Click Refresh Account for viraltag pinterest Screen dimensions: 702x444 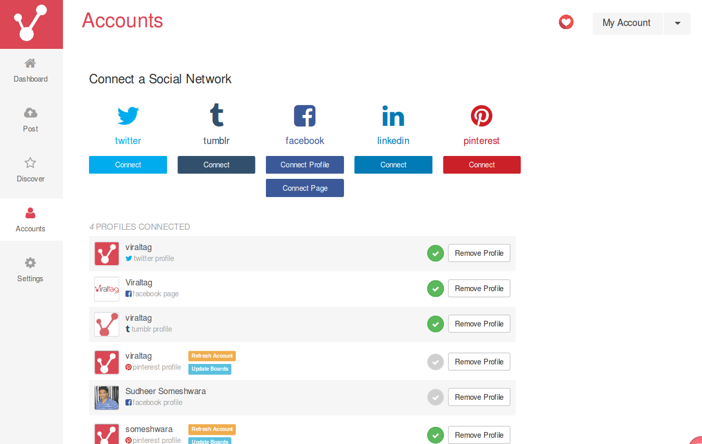click(212, 356)
